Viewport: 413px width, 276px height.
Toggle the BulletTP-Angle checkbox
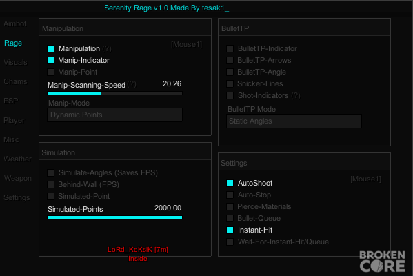230,72
